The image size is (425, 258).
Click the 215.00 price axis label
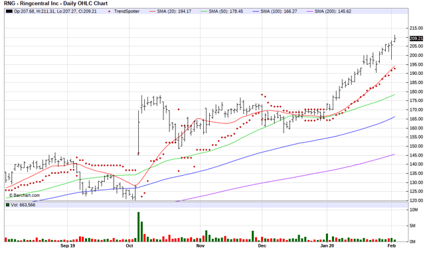click(x=416, y=28)
